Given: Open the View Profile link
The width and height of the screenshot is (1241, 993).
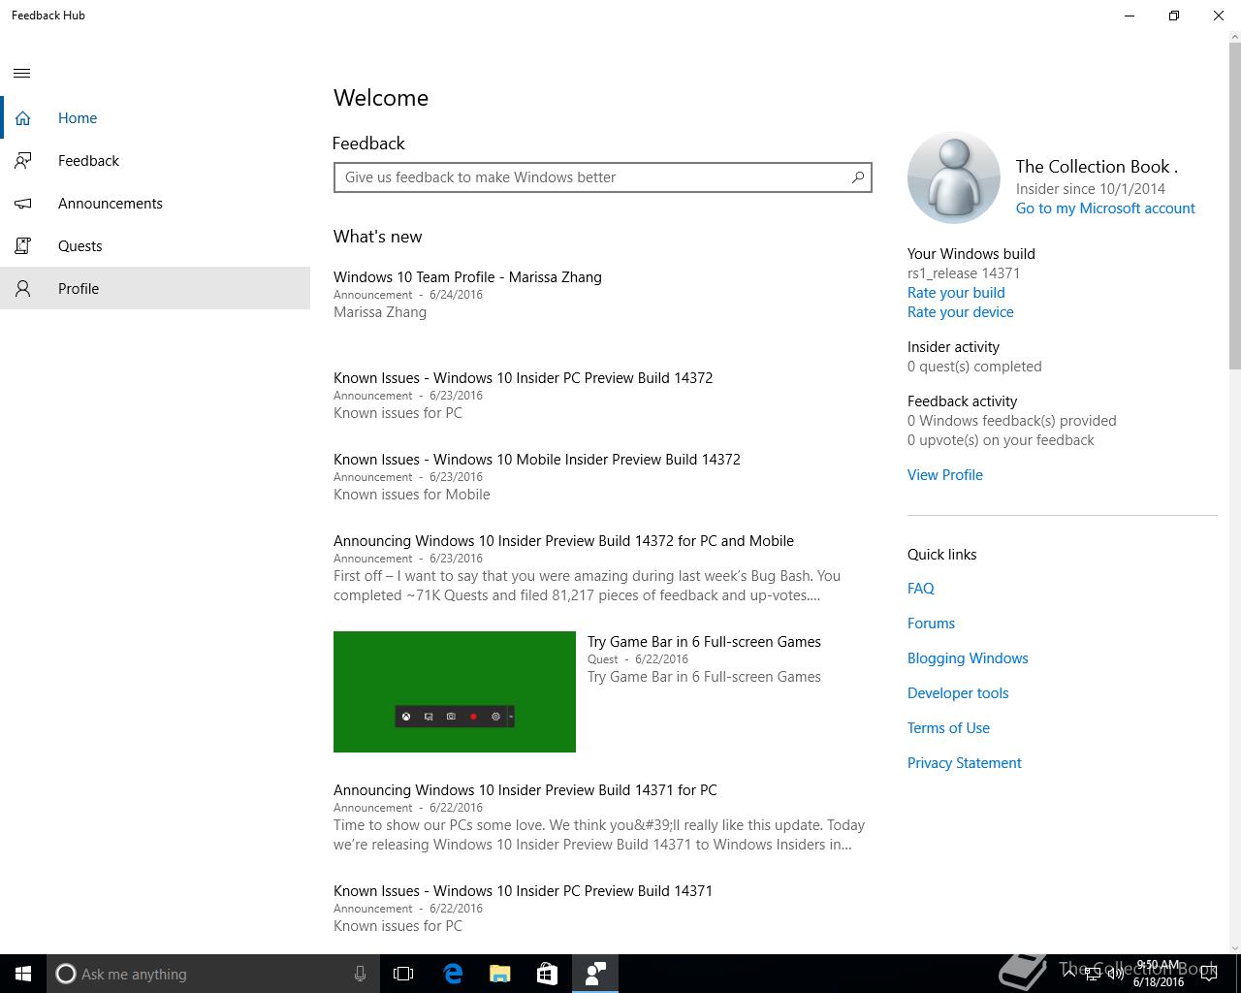Looking at the screenshot, I should tap(945, 475).
